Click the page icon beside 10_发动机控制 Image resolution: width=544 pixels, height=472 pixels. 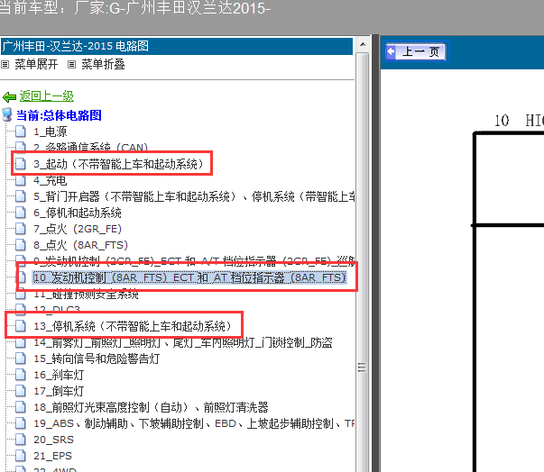click(21, 277)
